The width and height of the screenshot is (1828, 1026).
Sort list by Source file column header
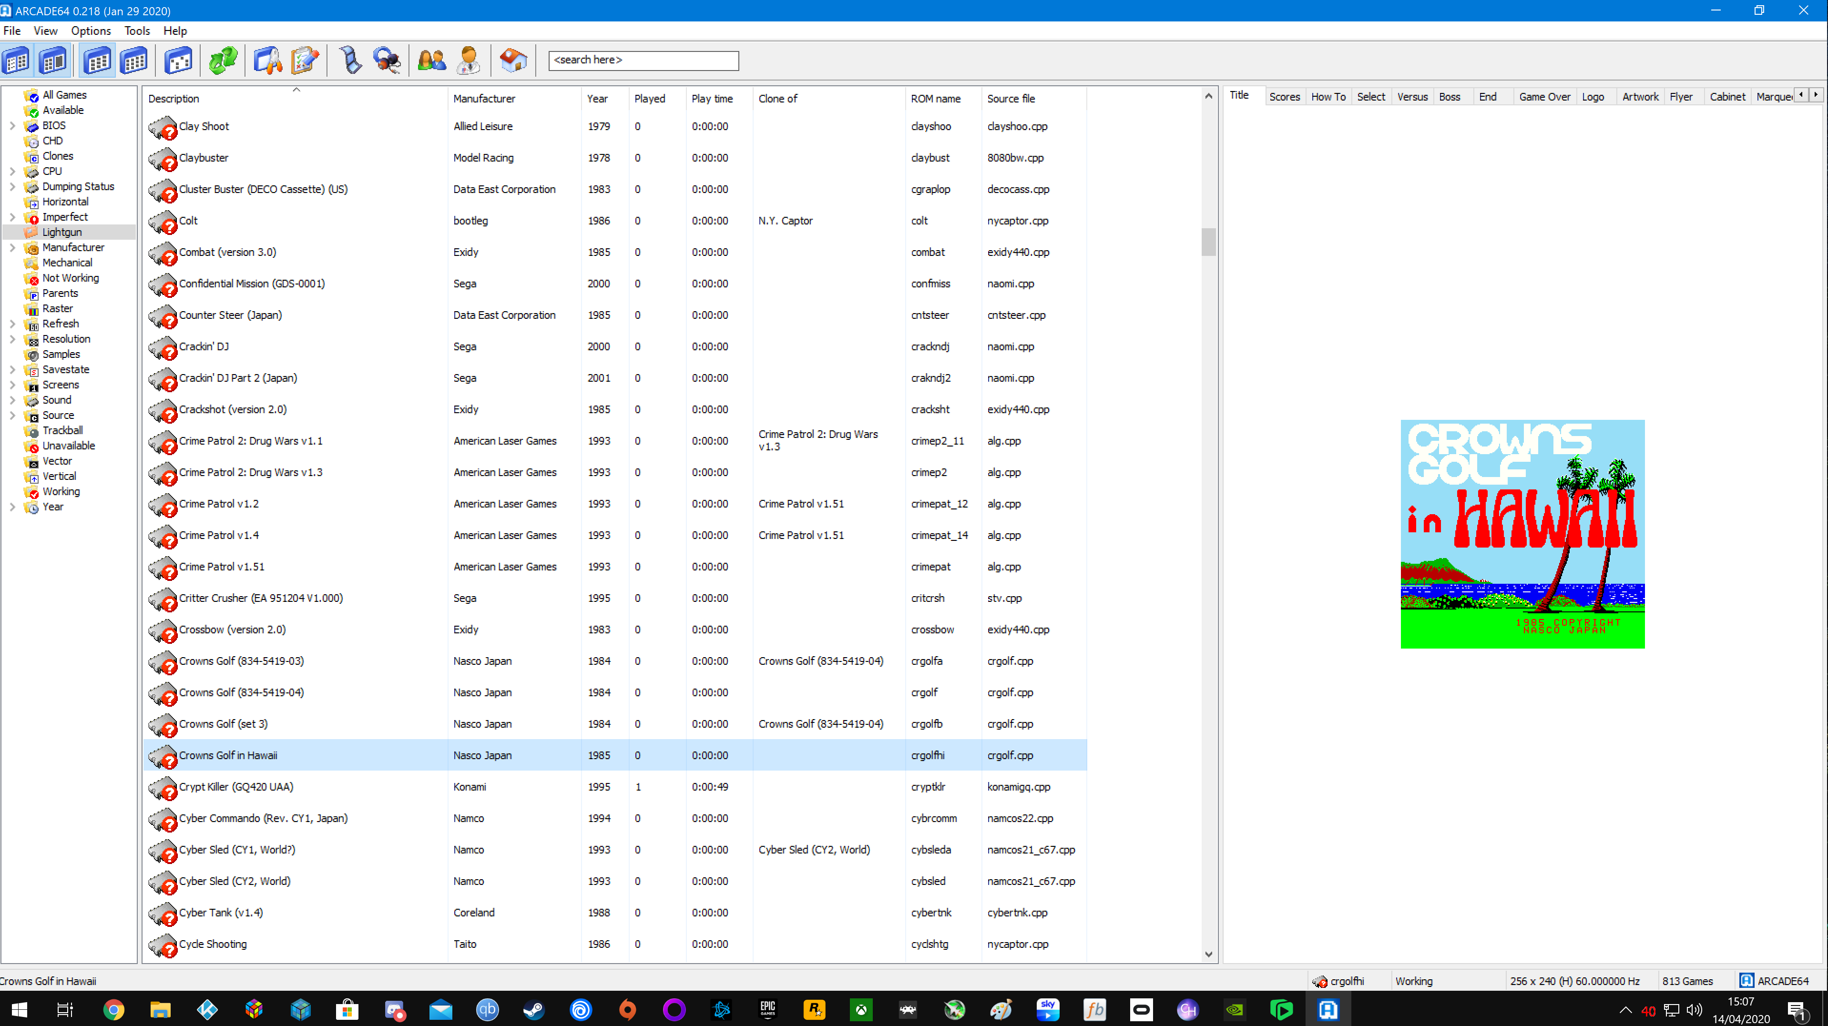(x=1033, y=99)
